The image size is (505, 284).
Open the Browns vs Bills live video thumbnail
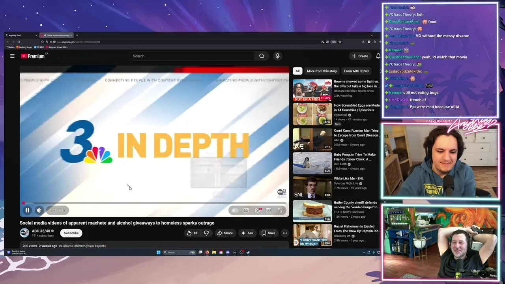312,90
